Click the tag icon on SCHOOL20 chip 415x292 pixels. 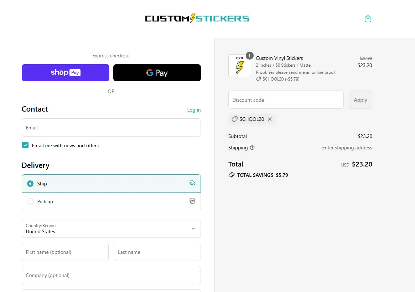pyautogui.click(x=234, y=119)
